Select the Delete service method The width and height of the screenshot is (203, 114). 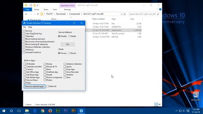point(69,36)
